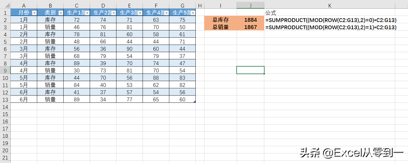The image size is (408, 163).
Task: Open the 生产4部 filter dropdown
Action: (166, 13)
